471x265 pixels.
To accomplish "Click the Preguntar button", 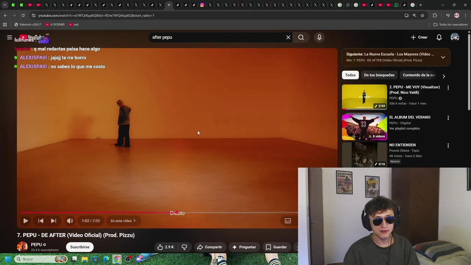I will pos(244,247).
